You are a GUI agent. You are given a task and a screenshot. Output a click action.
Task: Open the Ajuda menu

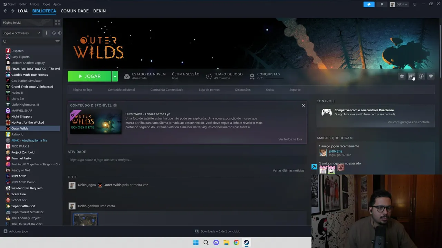tap(57, 4)
